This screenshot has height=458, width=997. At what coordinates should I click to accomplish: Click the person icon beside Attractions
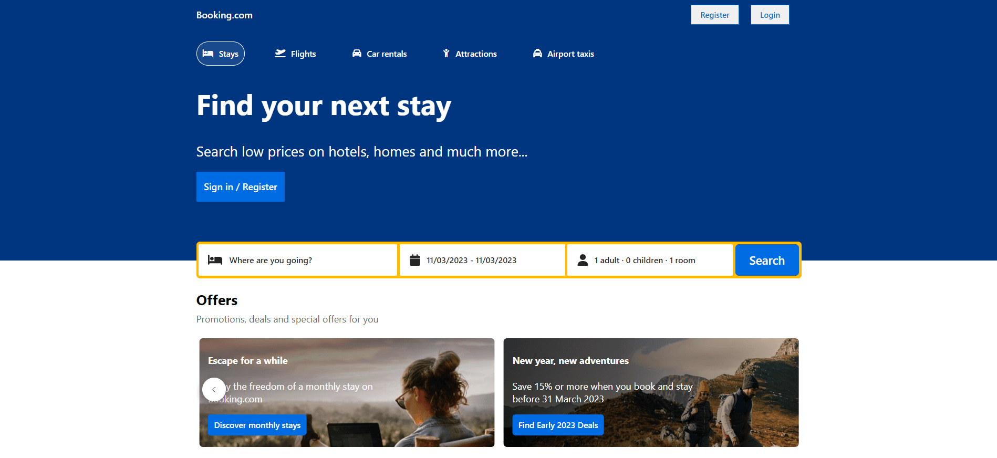click(446, 54)
